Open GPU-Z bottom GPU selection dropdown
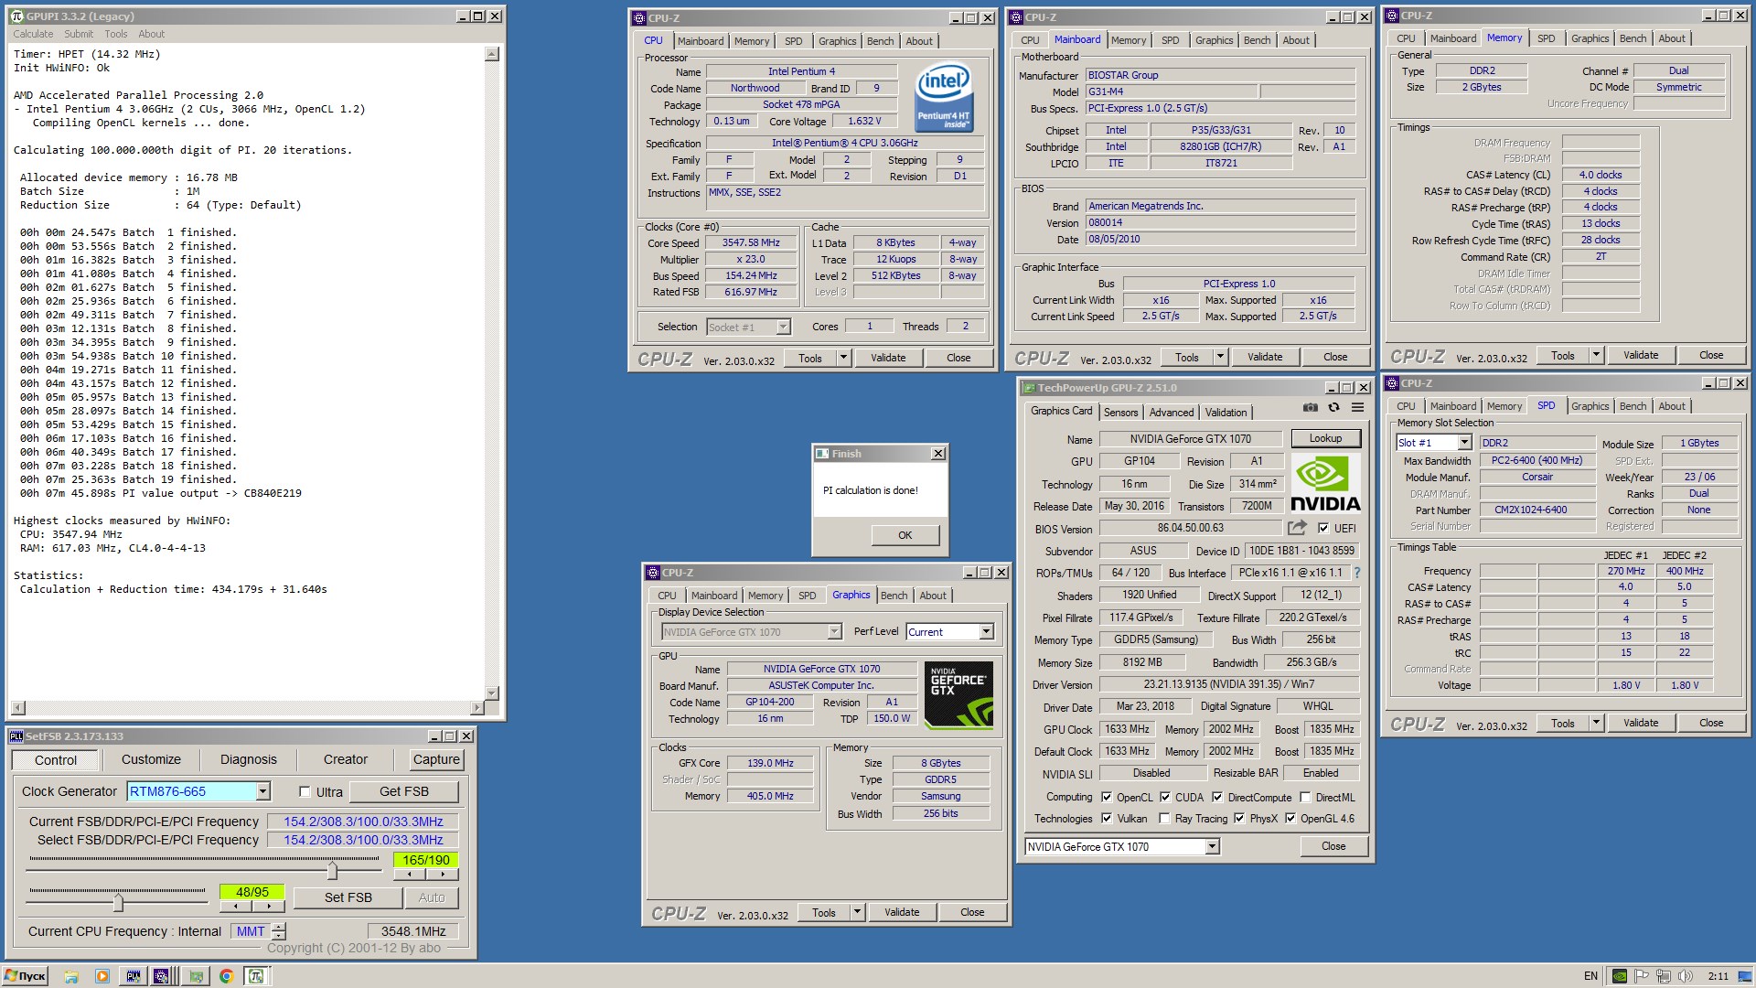 (1212, 847)
